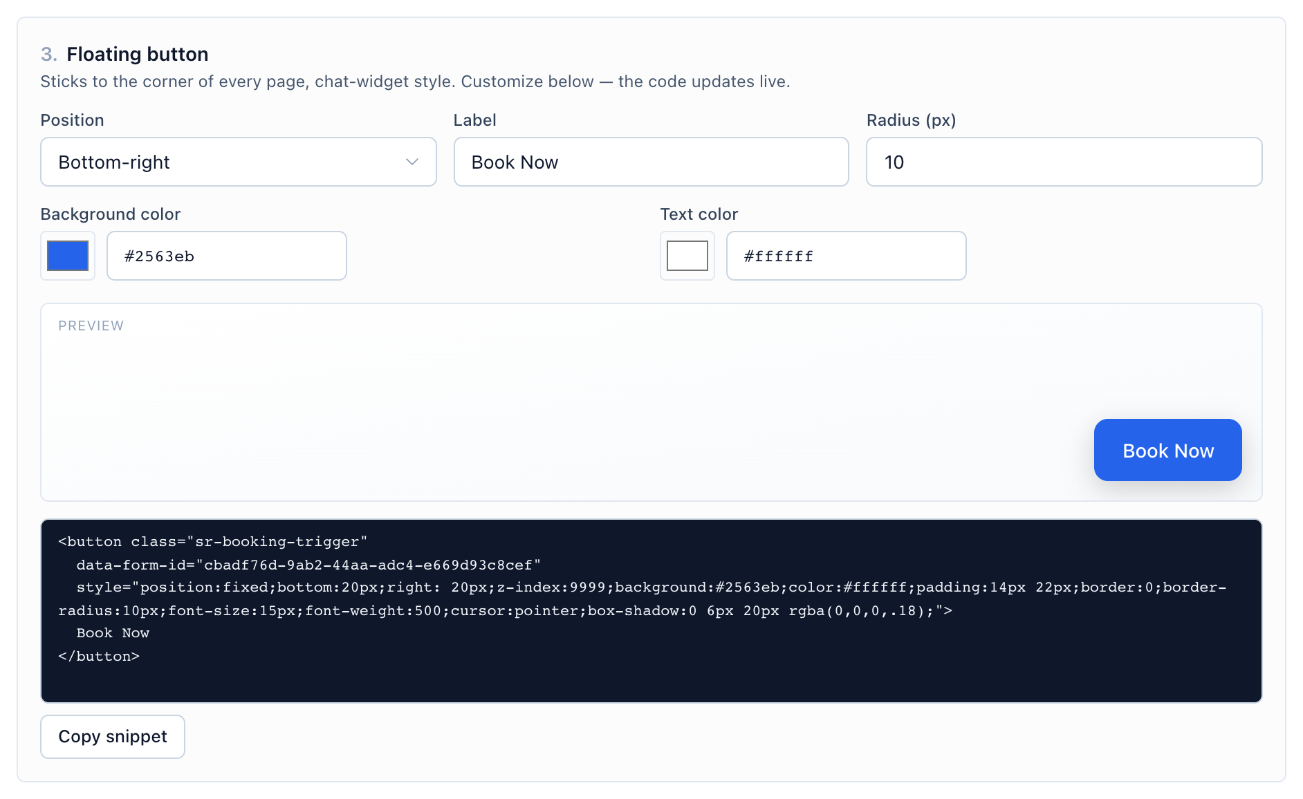Click the closing </button> tag in the code
Screen dimensions: 1303x799
[x=99, y=656]
